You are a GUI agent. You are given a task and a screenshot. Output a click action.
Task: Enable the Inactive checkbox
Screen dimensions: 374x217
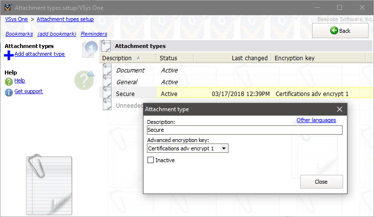click(x=151, y=160)
